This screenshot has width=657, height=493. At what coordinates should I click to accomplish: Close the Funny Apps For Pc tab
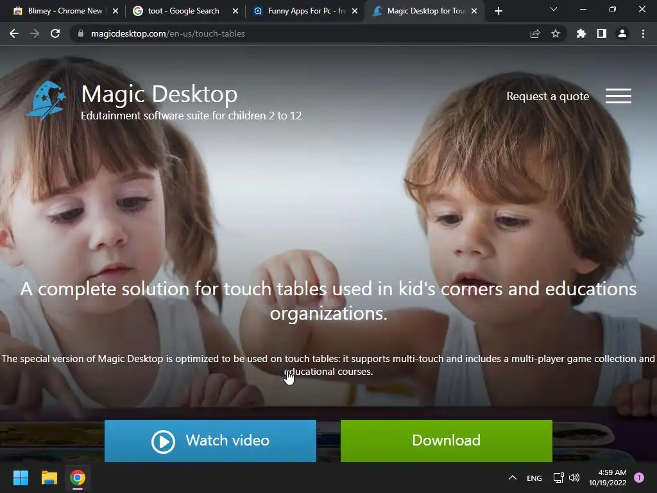tap(355, 11)
